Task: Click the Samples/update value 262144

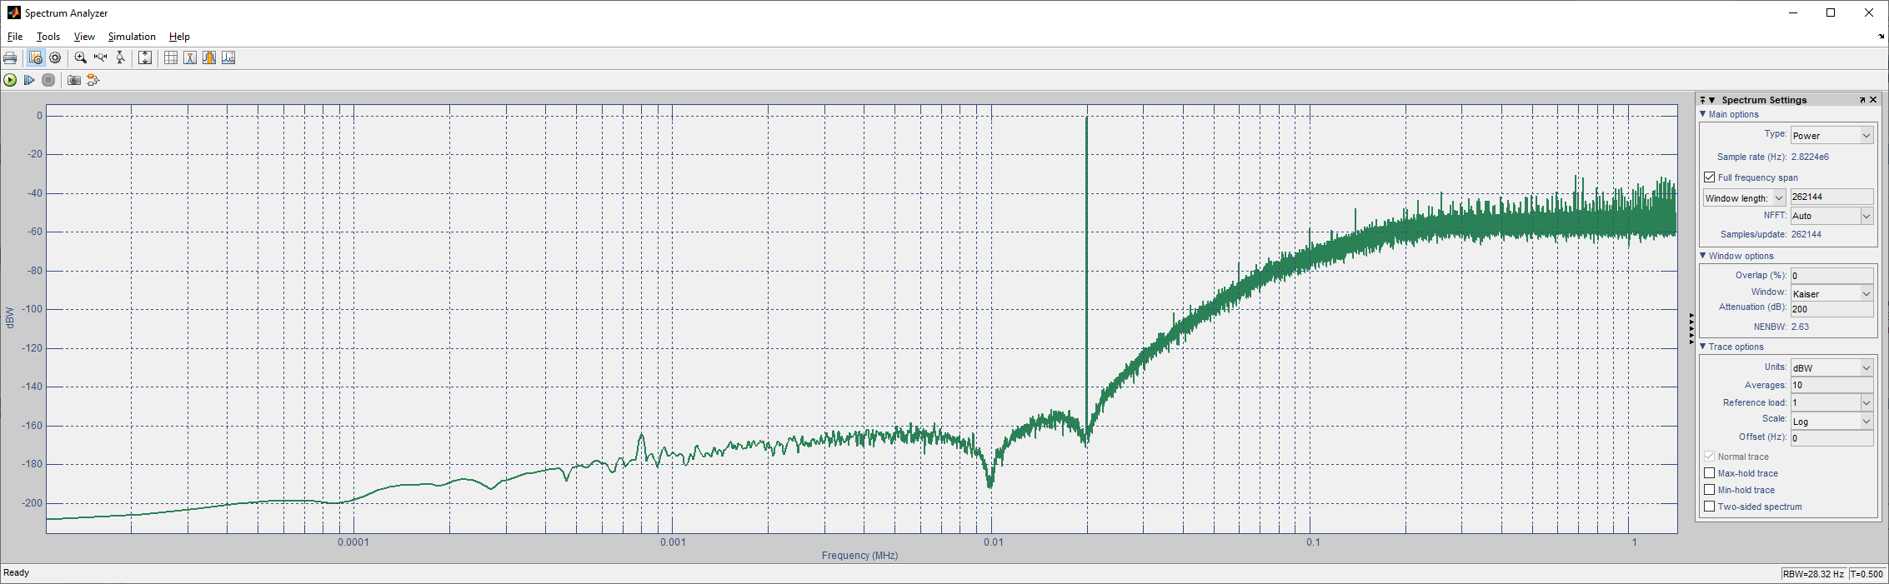Action: (1806, 234)
